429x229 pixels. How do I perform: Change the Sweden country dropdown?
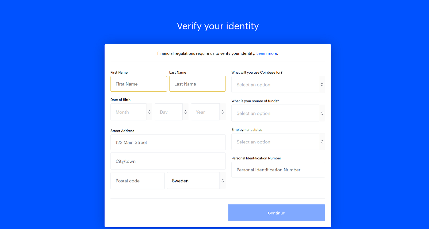[x=196, y=181]
